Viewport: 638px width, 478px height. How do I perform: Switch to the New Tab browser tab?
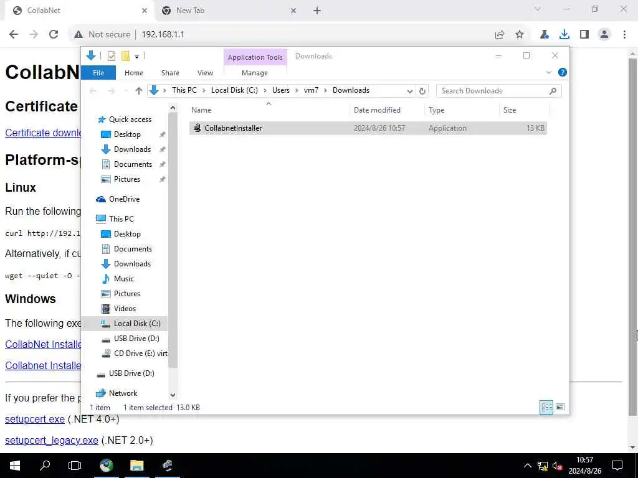tap(229, 11)
